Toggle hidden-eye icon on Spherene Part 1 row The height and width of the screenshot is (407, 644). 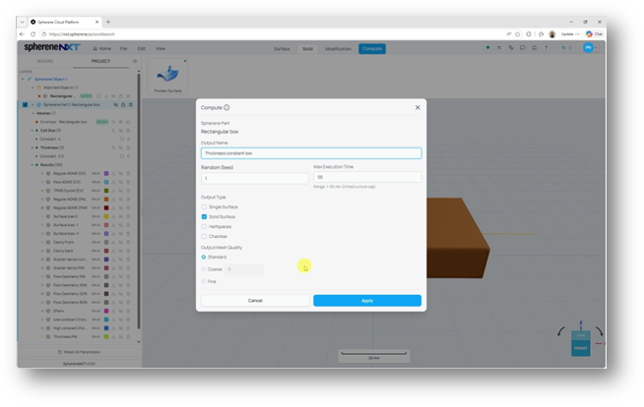[x=116, y=105]
